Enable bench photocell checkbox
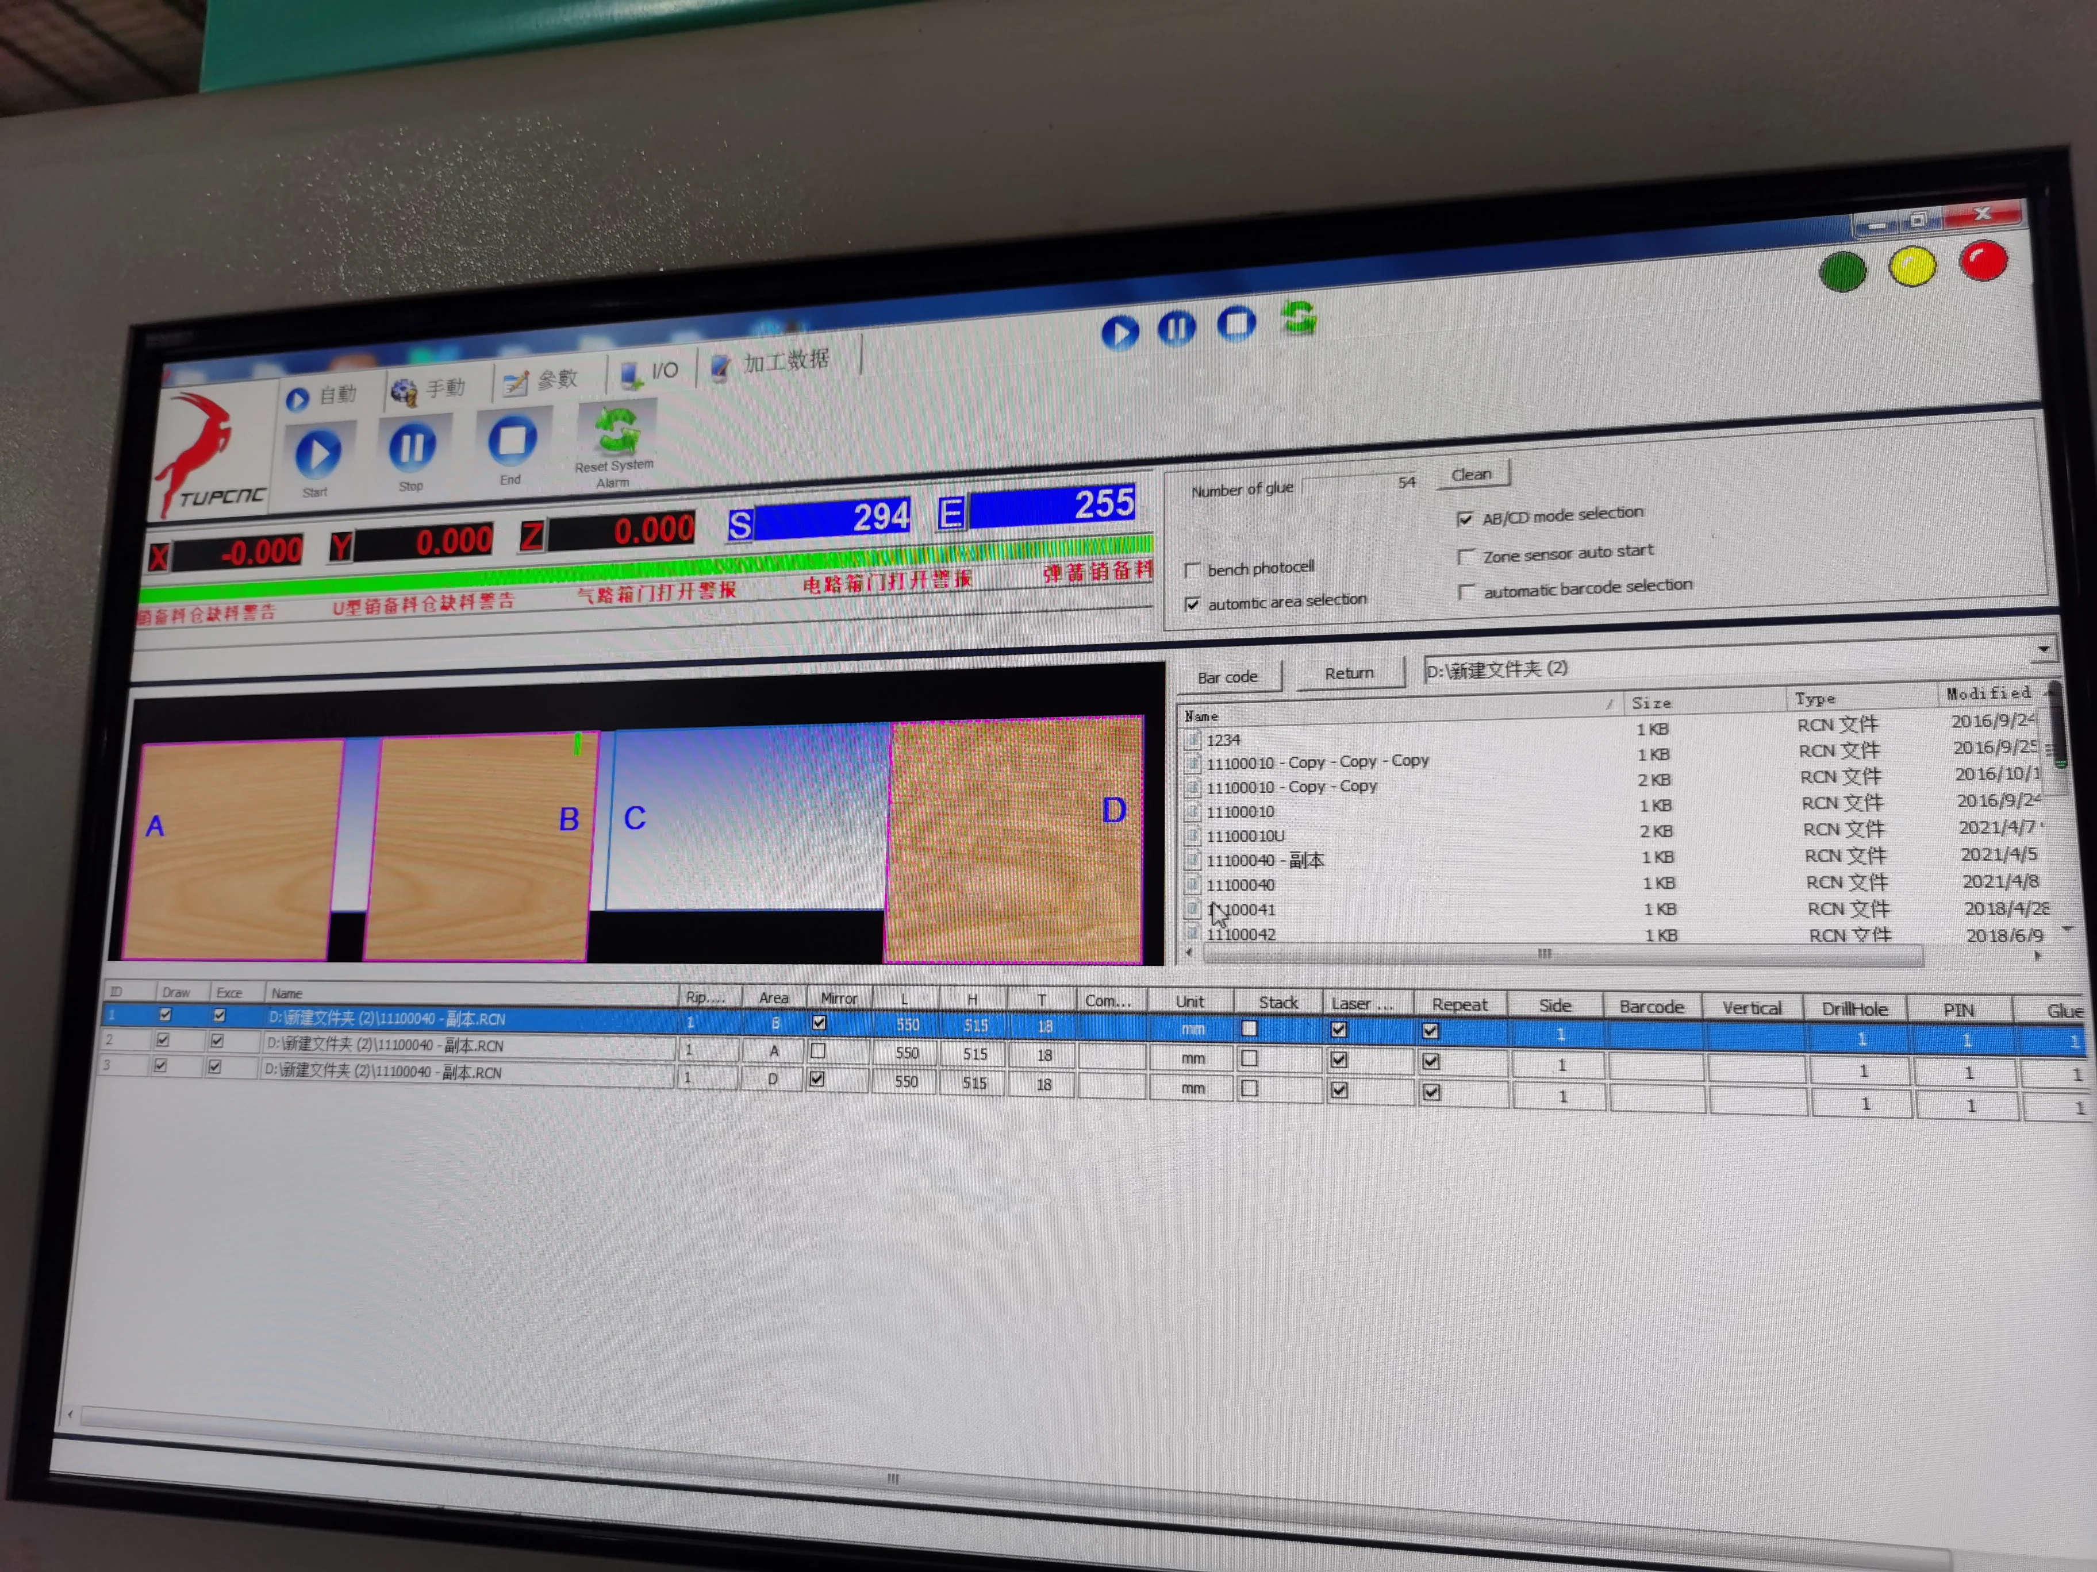The width and height of the screenshot is (2097, 1572). [x=1193, y=571]
